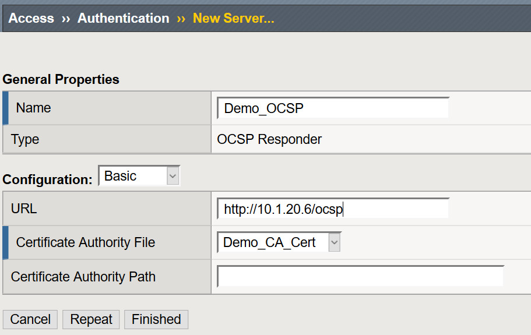This screenshot has width=531, height=335.
Task: Click the OCSP Responder type text
Action: point(269,139)
